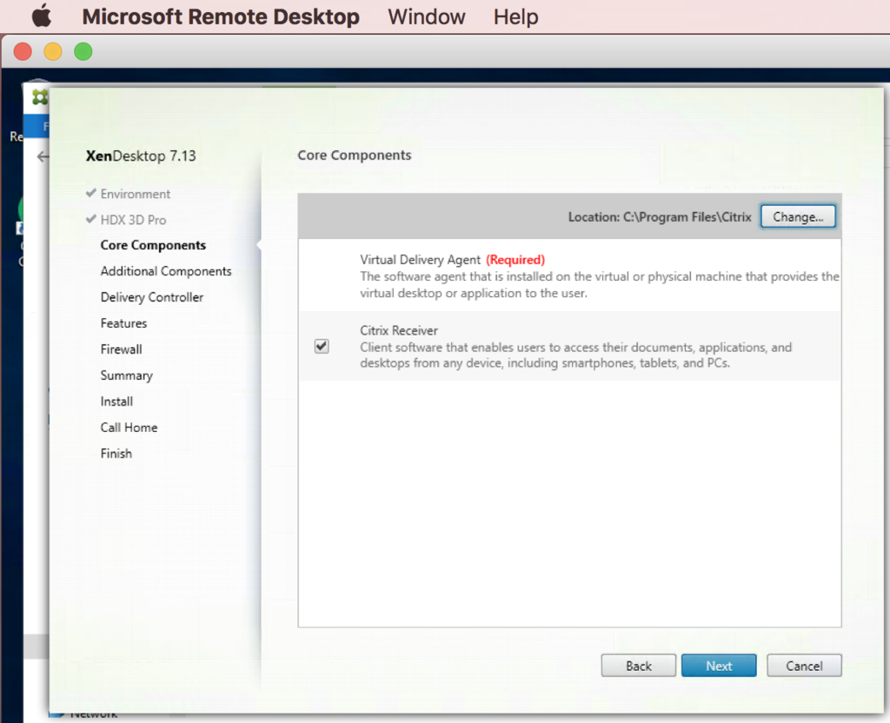Select the Finish step
890x723 pixels.
coord(116,454)
